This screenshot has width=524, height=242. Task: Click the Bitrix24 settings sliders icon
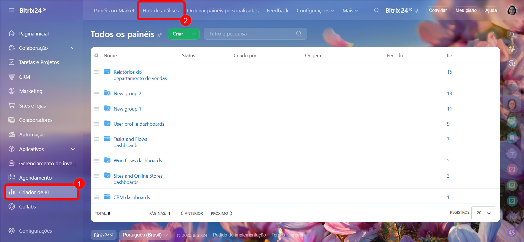[x=417, y=11]
